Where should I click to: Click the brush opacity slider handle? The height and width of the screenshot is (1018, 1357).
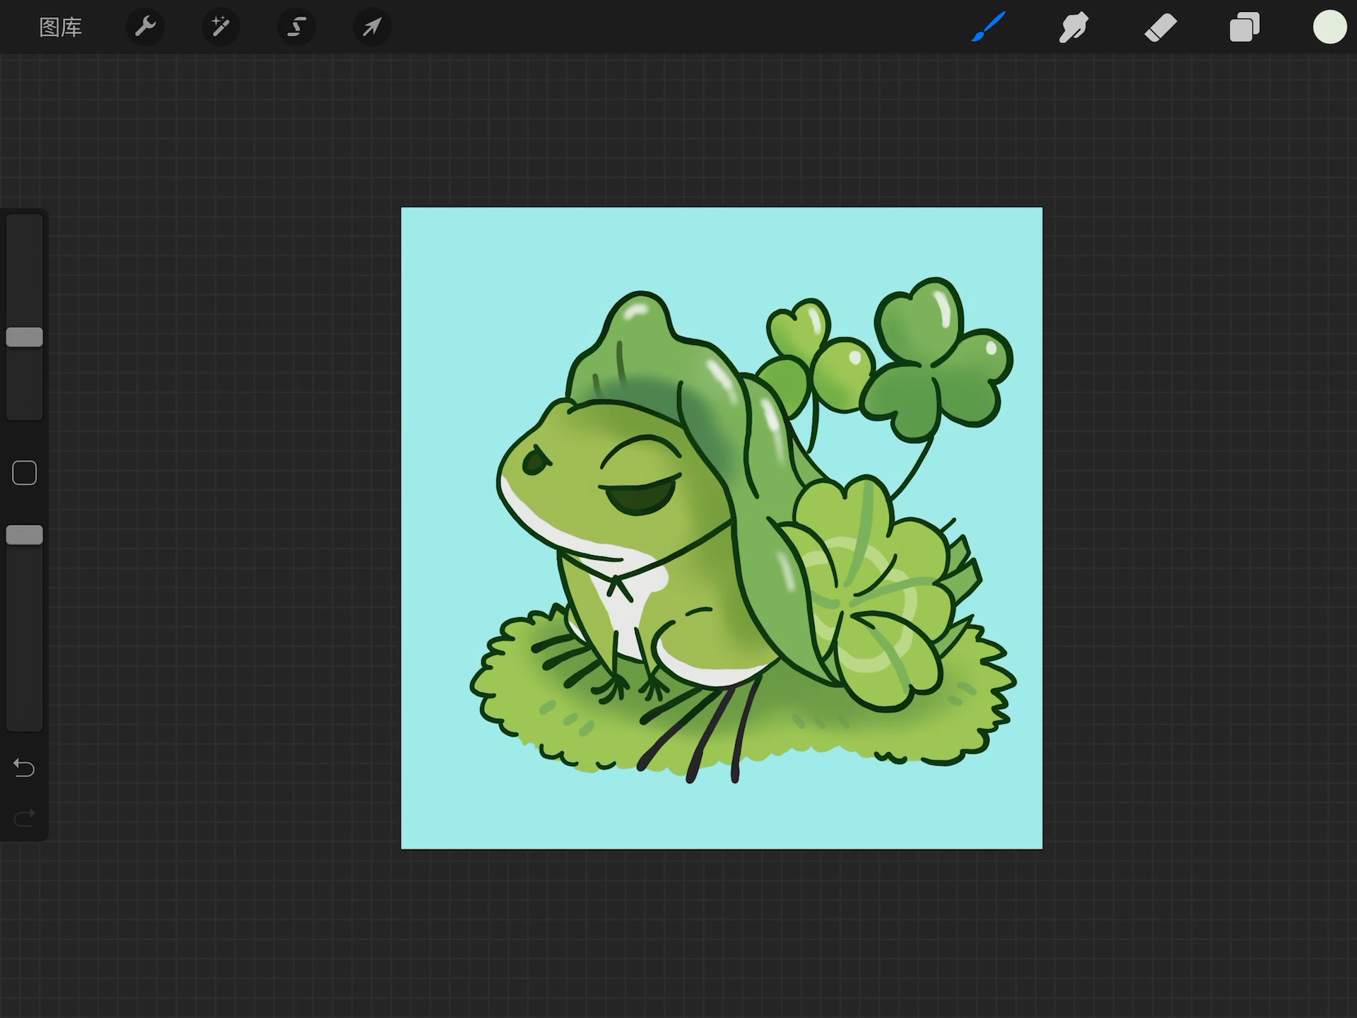(25, 535)
